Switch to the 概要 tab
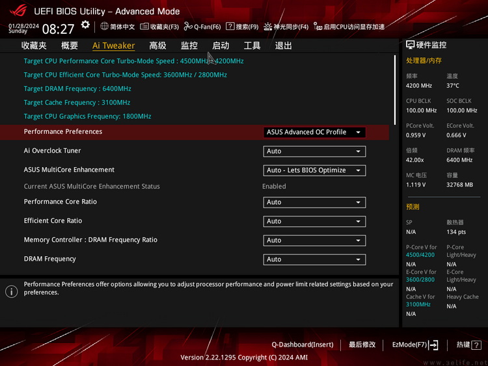This screenshot has height=366, width=488. (70, 46)
